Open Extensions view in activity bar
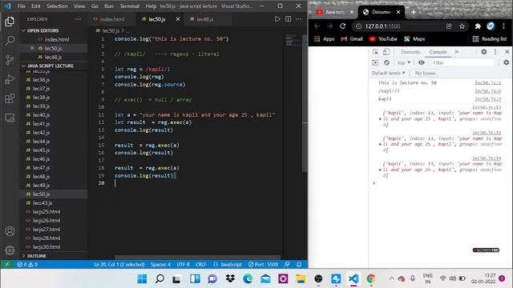513x288 pixels. click(10, 98)
